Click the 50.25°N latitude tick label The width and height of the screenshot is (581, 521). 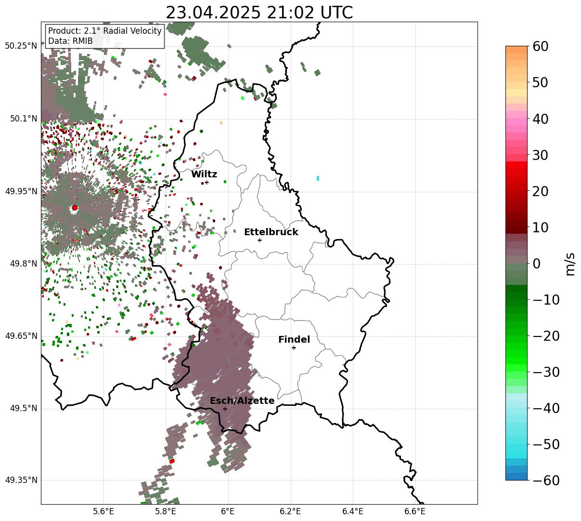[21, 46]
